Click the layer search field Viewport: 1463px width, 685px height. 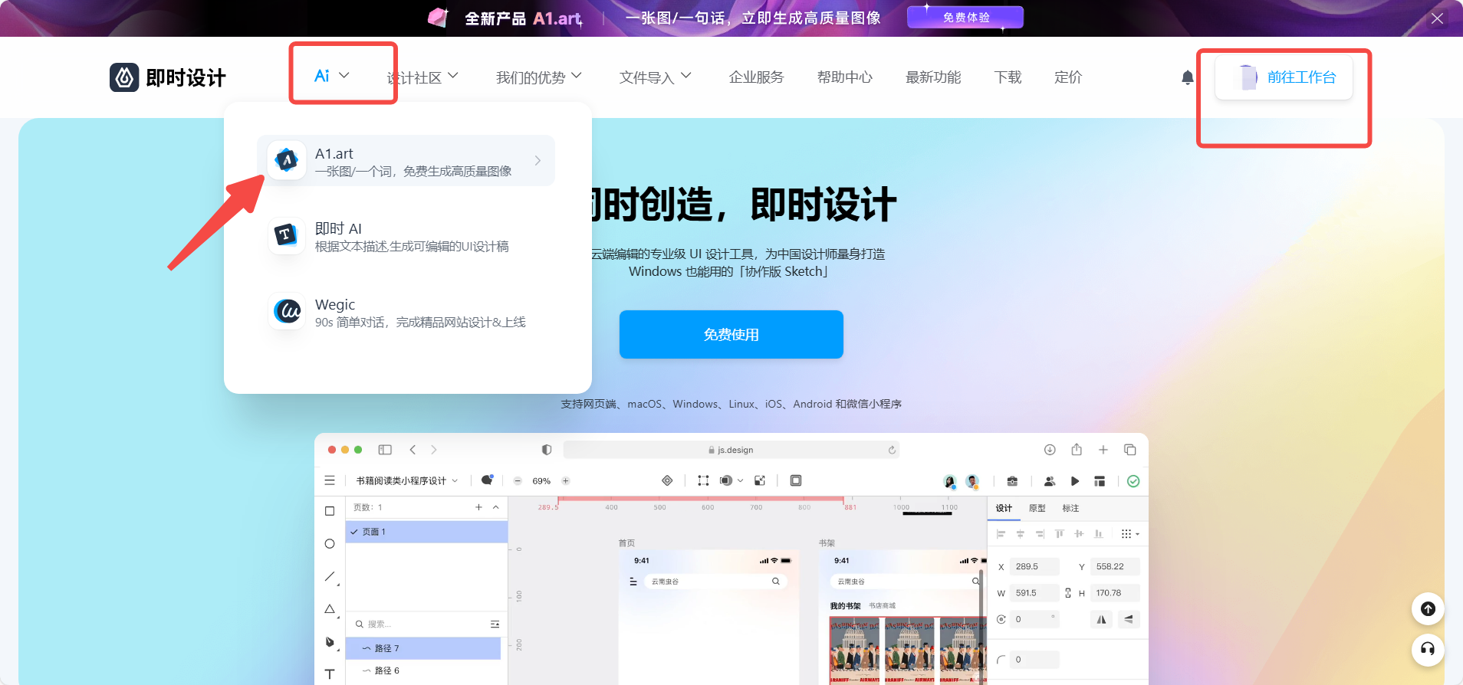pyautogui.click(x=419, y=624)
